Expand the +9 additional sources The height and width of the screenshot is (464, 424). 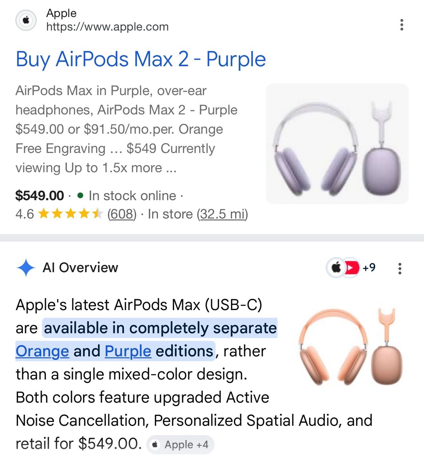pos(369,267)
